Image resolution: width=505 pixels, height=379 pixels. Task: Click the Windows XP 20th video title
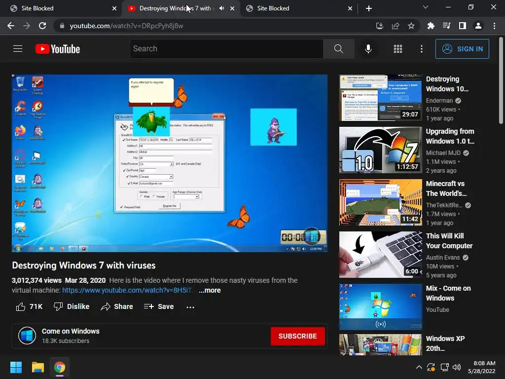pyautogui.click(x=445, y=343)
